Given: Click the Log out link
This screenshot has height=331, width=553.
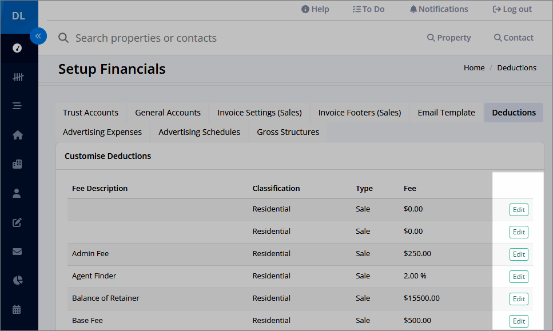Looking at the screenshot, I should point(512,9).
